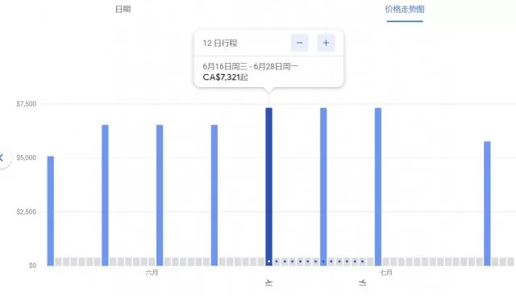Screen dimensions: 516x296
Task: Click the last dotted day square of trip range
Action: 362,262
